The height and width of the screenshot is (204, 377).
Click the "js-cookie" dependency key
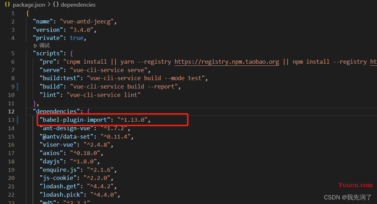pyautogui.click(x=58, y=178)
